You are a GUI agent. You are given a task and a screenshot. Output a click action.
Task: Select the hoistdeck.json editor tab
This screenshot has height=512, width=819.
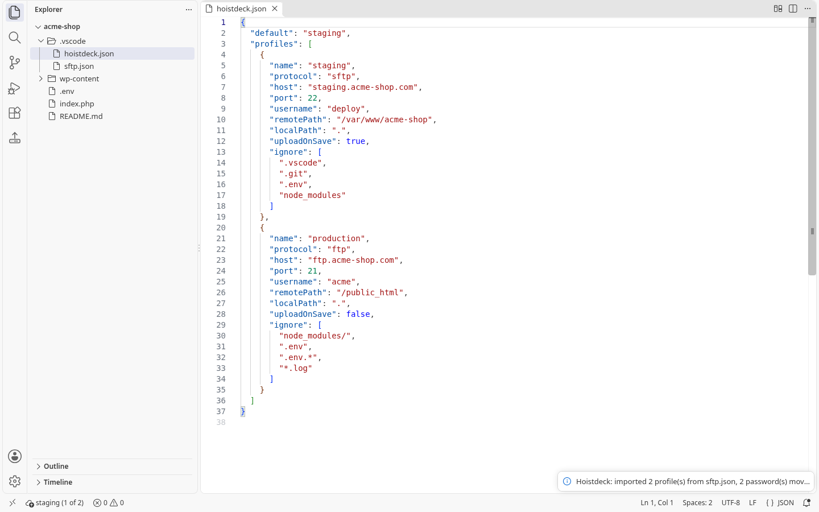[242, 9]
